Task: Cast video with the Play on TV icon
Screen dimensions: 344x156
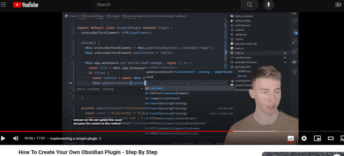Action: click(342, 138)
